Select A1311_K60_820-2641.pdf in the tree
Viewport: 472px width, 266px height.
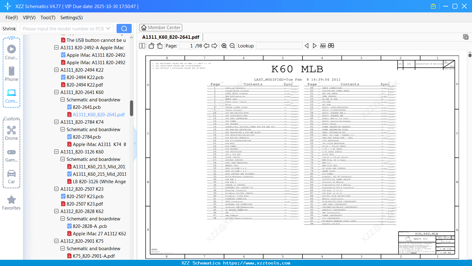96,115
